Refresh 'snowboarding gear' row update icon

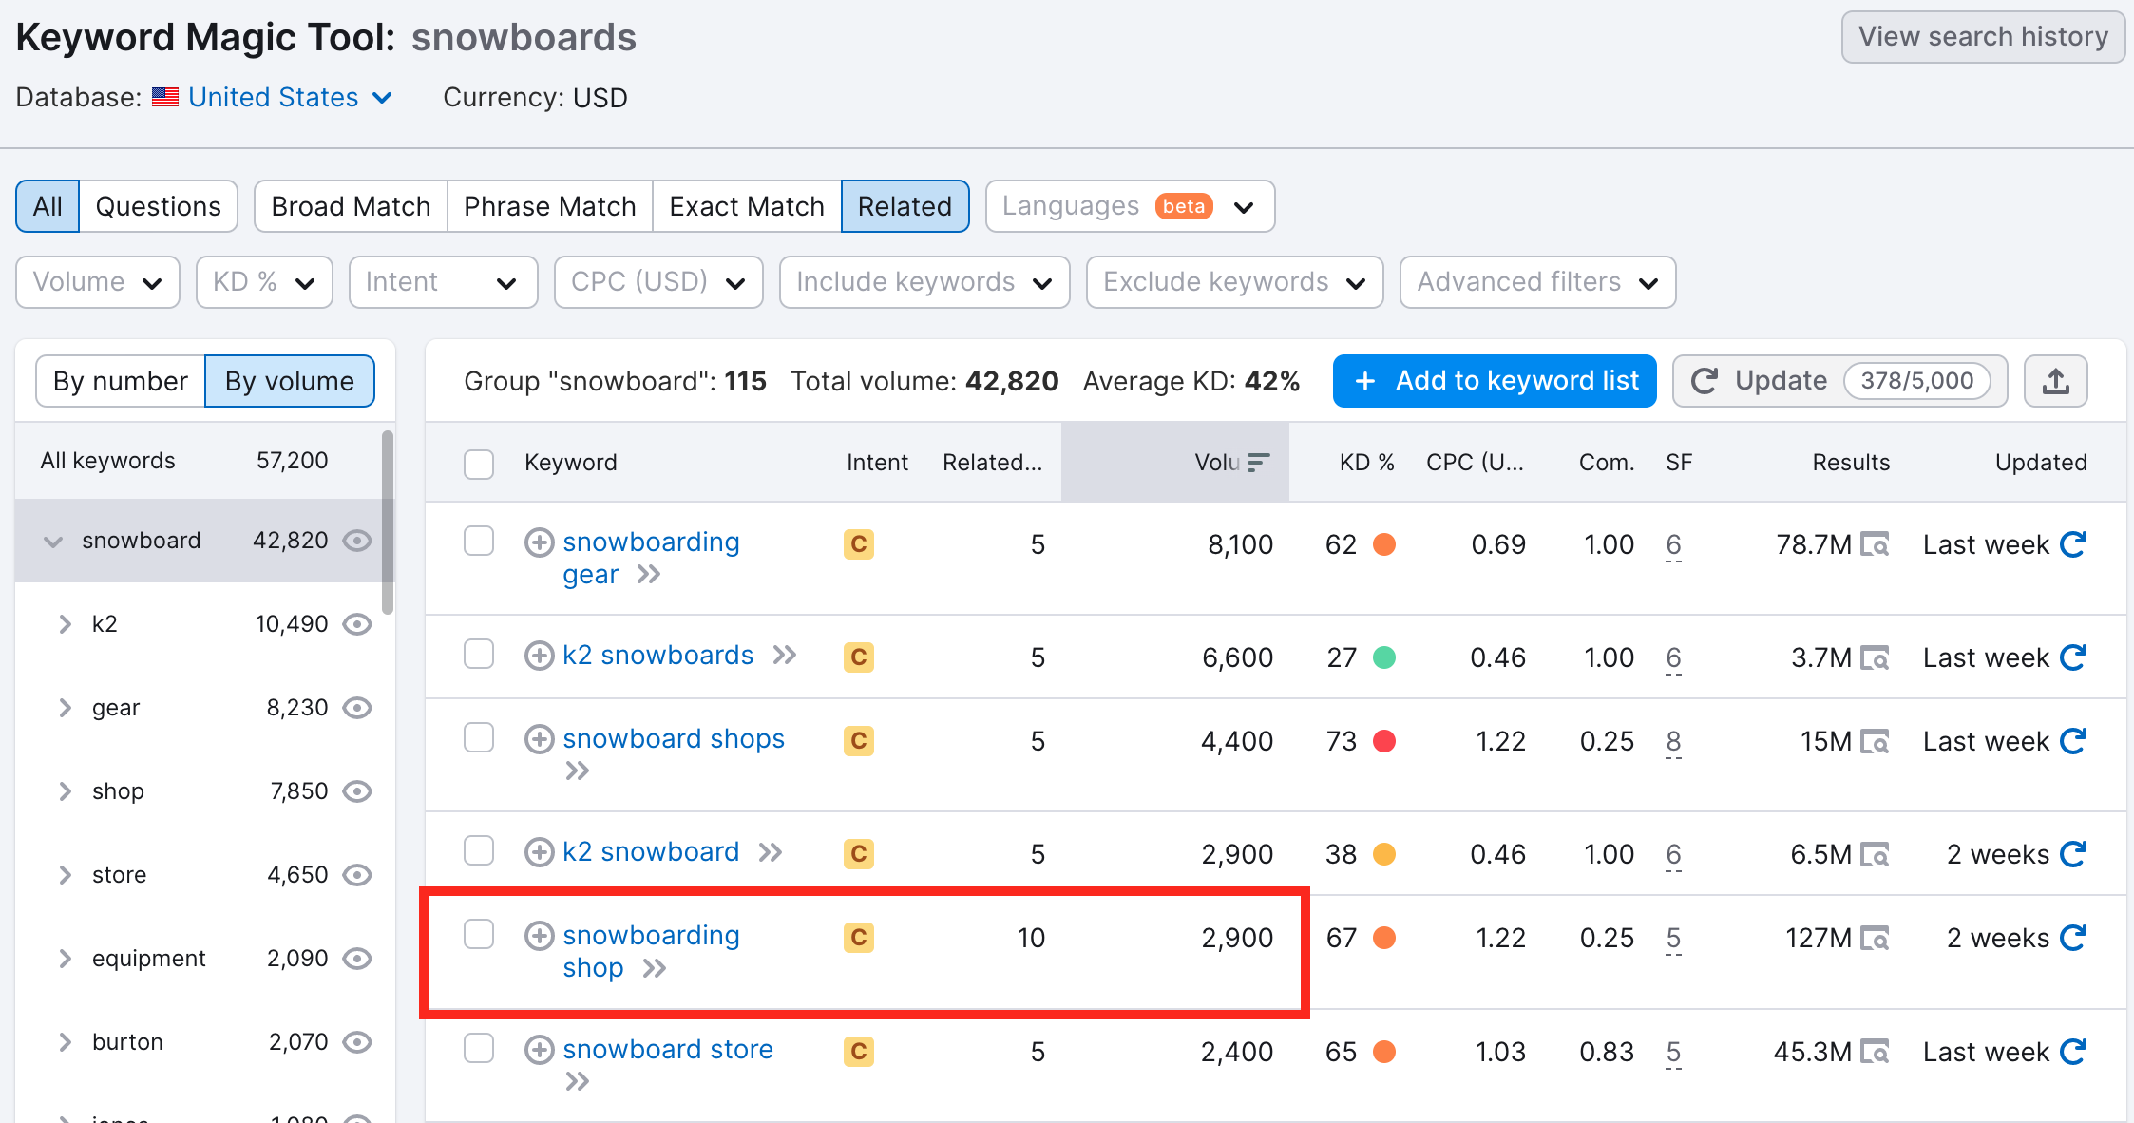(x=2072, y=544)
